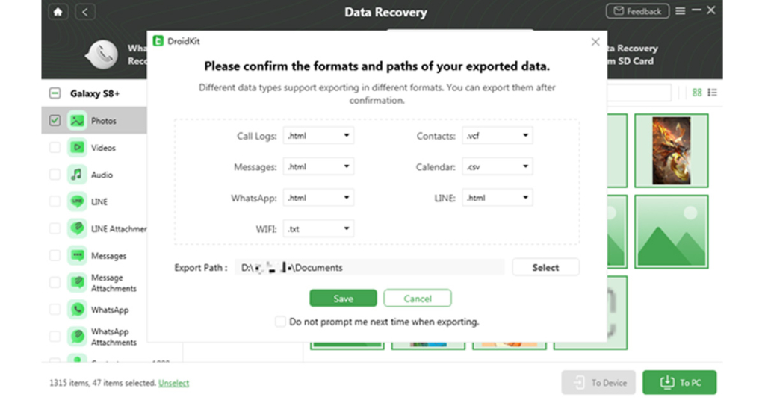Go to the Home screen icon
This screenshot has width=765, height=400.
tap(58, 12)
